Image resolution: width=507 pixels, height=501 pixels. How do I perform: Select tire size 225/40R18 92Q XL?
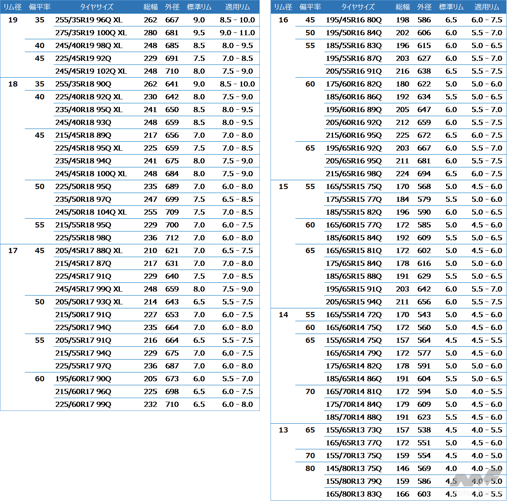point(89,97)
